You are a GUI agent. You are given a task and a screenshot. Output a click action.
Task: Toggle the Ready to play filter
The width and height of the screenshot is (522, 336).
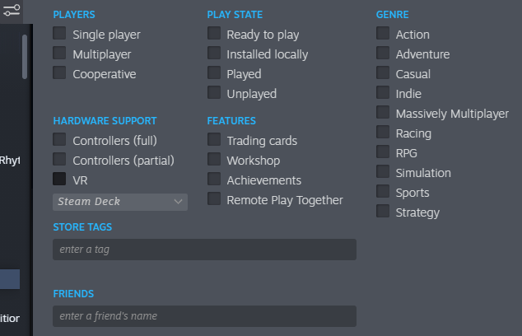(214, 33)
